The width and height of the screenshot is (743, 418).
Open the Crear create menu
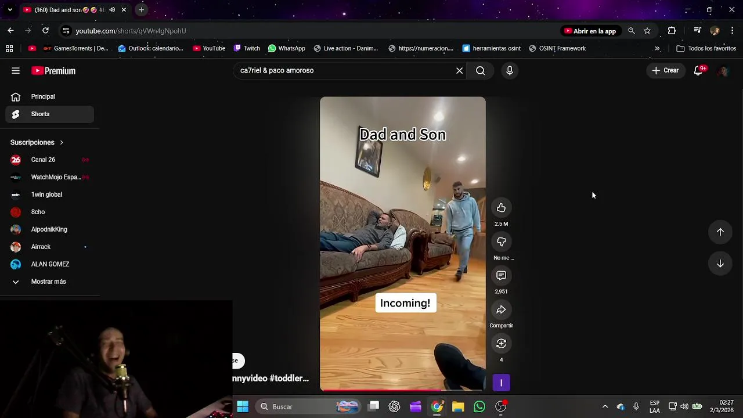[x=665, y=70]
